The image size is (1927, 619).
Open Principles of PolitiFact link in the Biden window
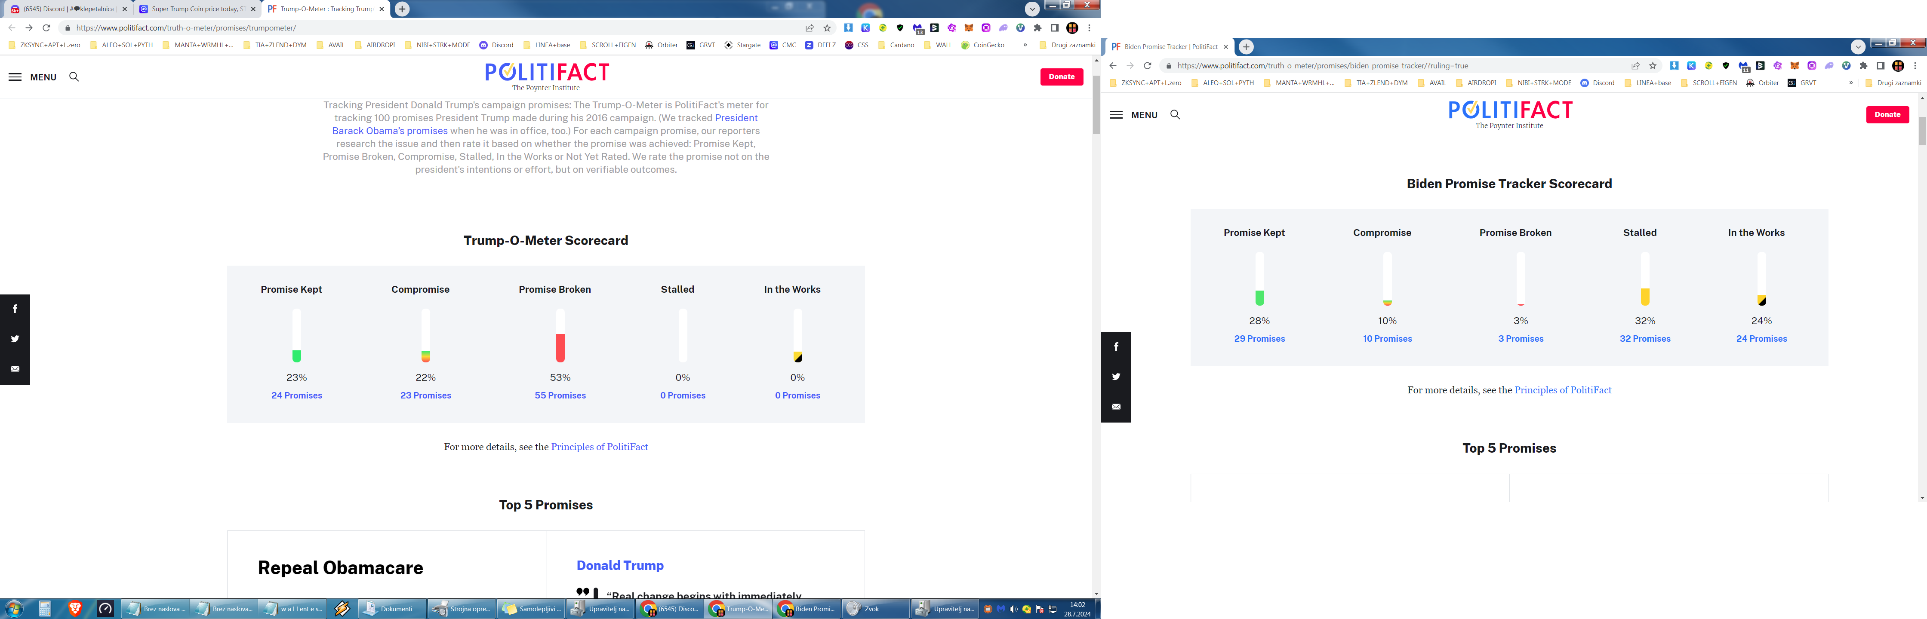(x=1563, y=390)
